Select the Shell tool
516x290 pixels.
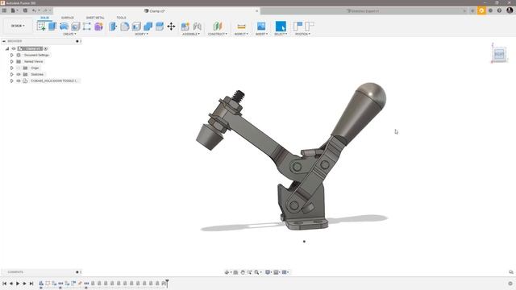[x=136, y=27]
